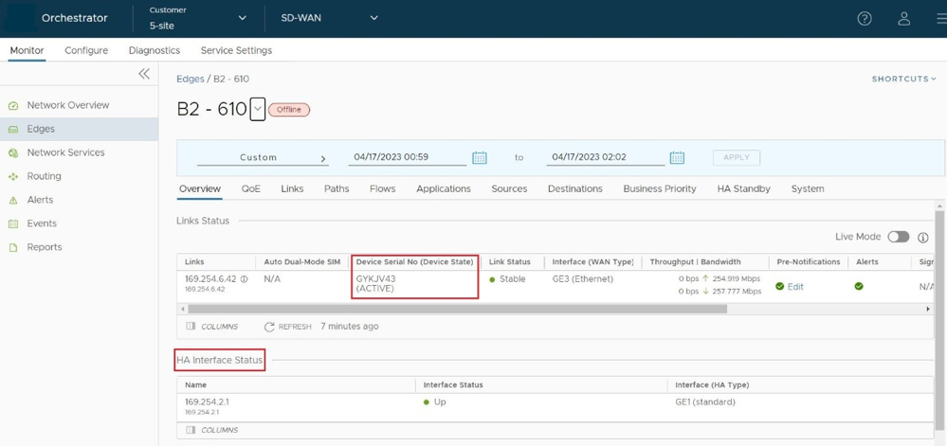Open the user account icon

(x=903, y=18)
